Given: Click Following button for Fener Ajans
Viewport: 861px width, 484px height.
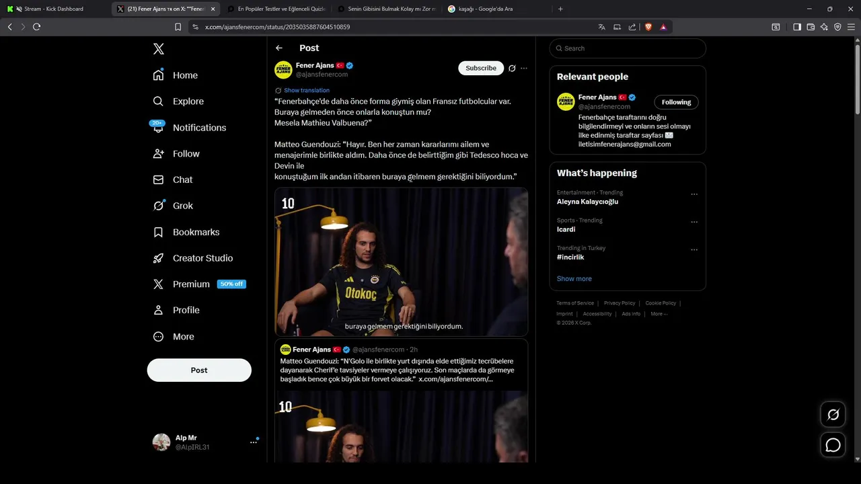Looking at the screenshot, I should (676, 102).
